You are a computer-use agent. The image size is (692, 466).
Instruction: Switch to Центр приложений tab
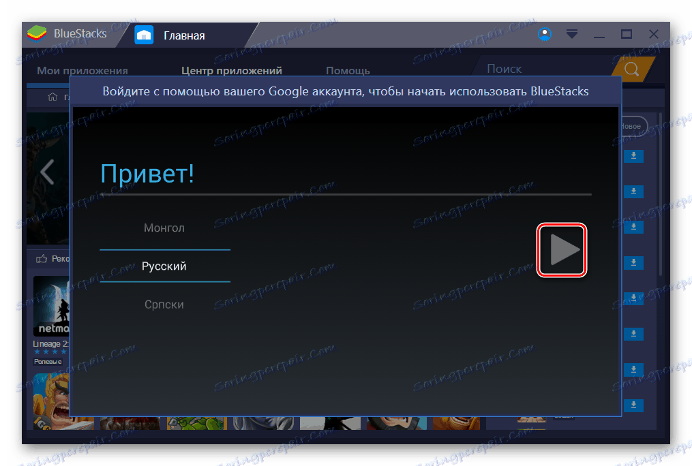pos(232,71)
